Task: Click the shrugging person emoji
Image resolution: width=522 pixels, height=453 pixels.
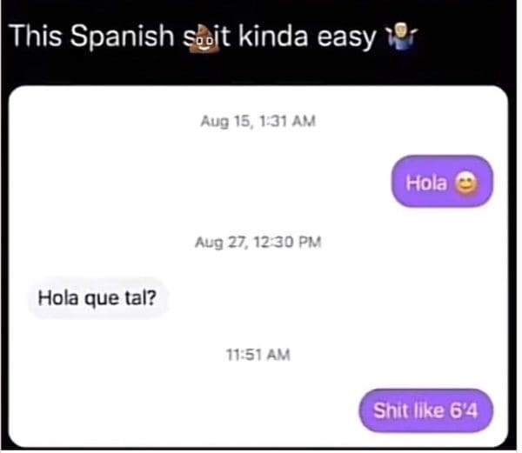Action: point(401,37)
